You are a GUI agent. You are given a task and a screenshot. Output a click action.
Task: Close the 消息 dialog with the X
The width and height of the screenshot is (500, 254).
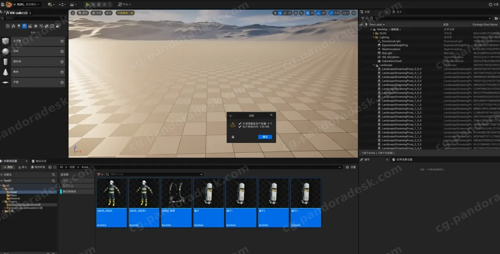pyautogui.click(x=271, y=115)
